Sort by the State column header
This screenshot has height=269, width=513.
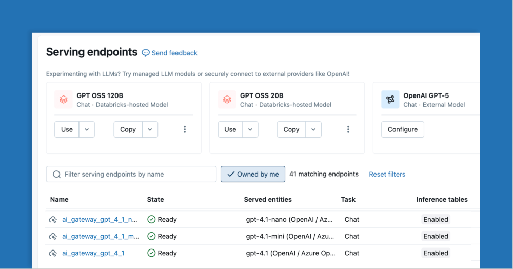click(x=155, y=199)
